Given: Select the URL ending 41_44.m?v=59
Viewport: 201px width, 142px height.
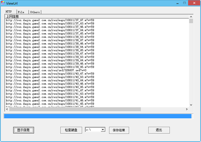Looking at the screenshot, I should click(50, 97).
